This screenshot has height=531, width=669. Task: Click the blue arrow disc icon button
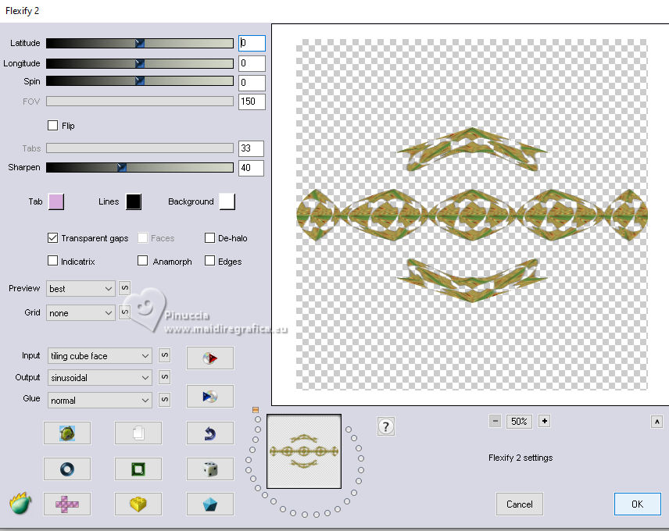[210, 397]
